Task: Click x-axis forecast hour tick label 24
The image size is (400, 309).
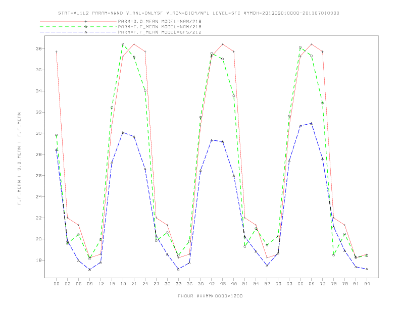Action: coord(145,284)
